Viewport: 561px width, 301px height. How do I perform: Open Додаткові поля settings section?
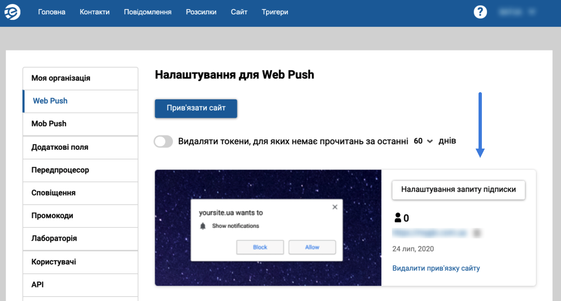click(80, 148)
